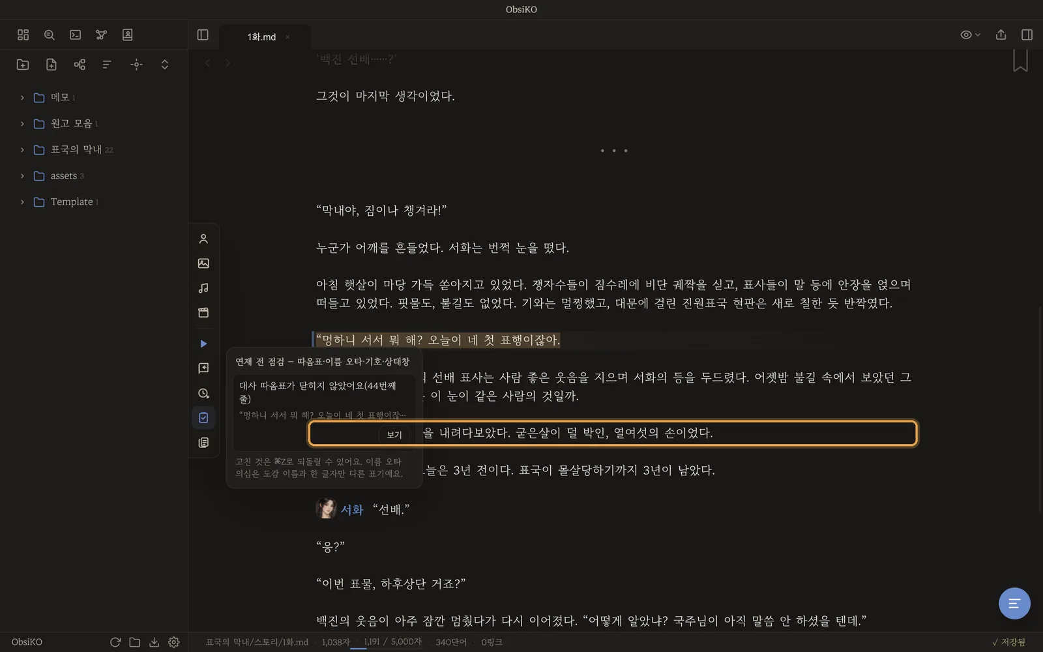
Task: Expand the 표국의 막내 folder
Action: point(22,150)
